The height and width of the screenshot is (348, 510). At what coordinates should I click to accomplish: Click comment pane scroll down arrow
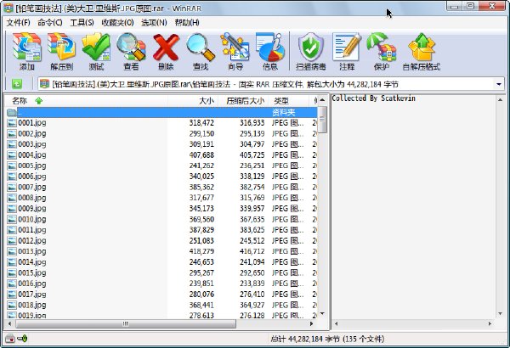coord(500,313)
